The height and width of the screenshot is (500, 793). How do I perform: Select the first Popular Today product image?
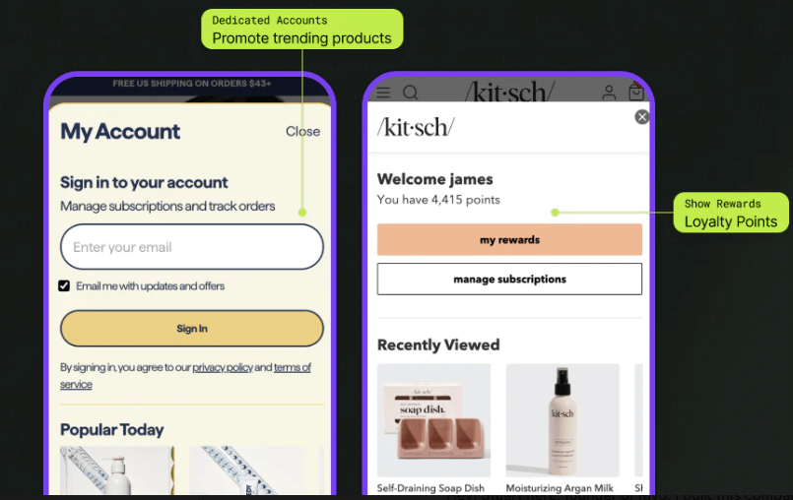117,470
